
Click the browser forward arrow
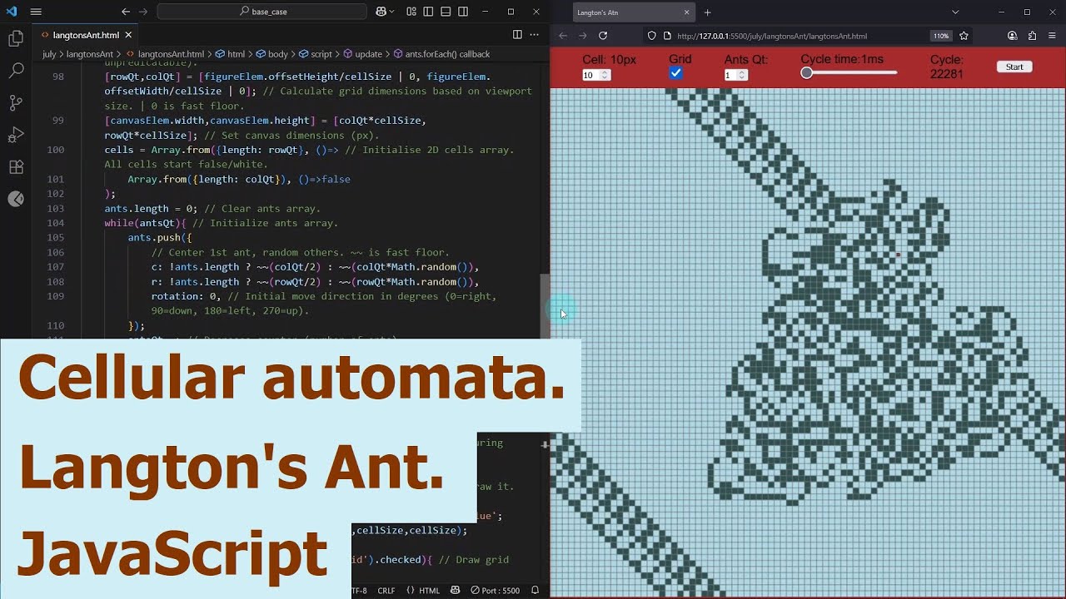point(583,36)
